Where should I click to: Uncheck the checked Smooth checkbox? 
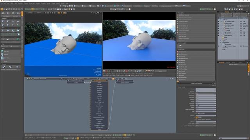coord(196,117)
